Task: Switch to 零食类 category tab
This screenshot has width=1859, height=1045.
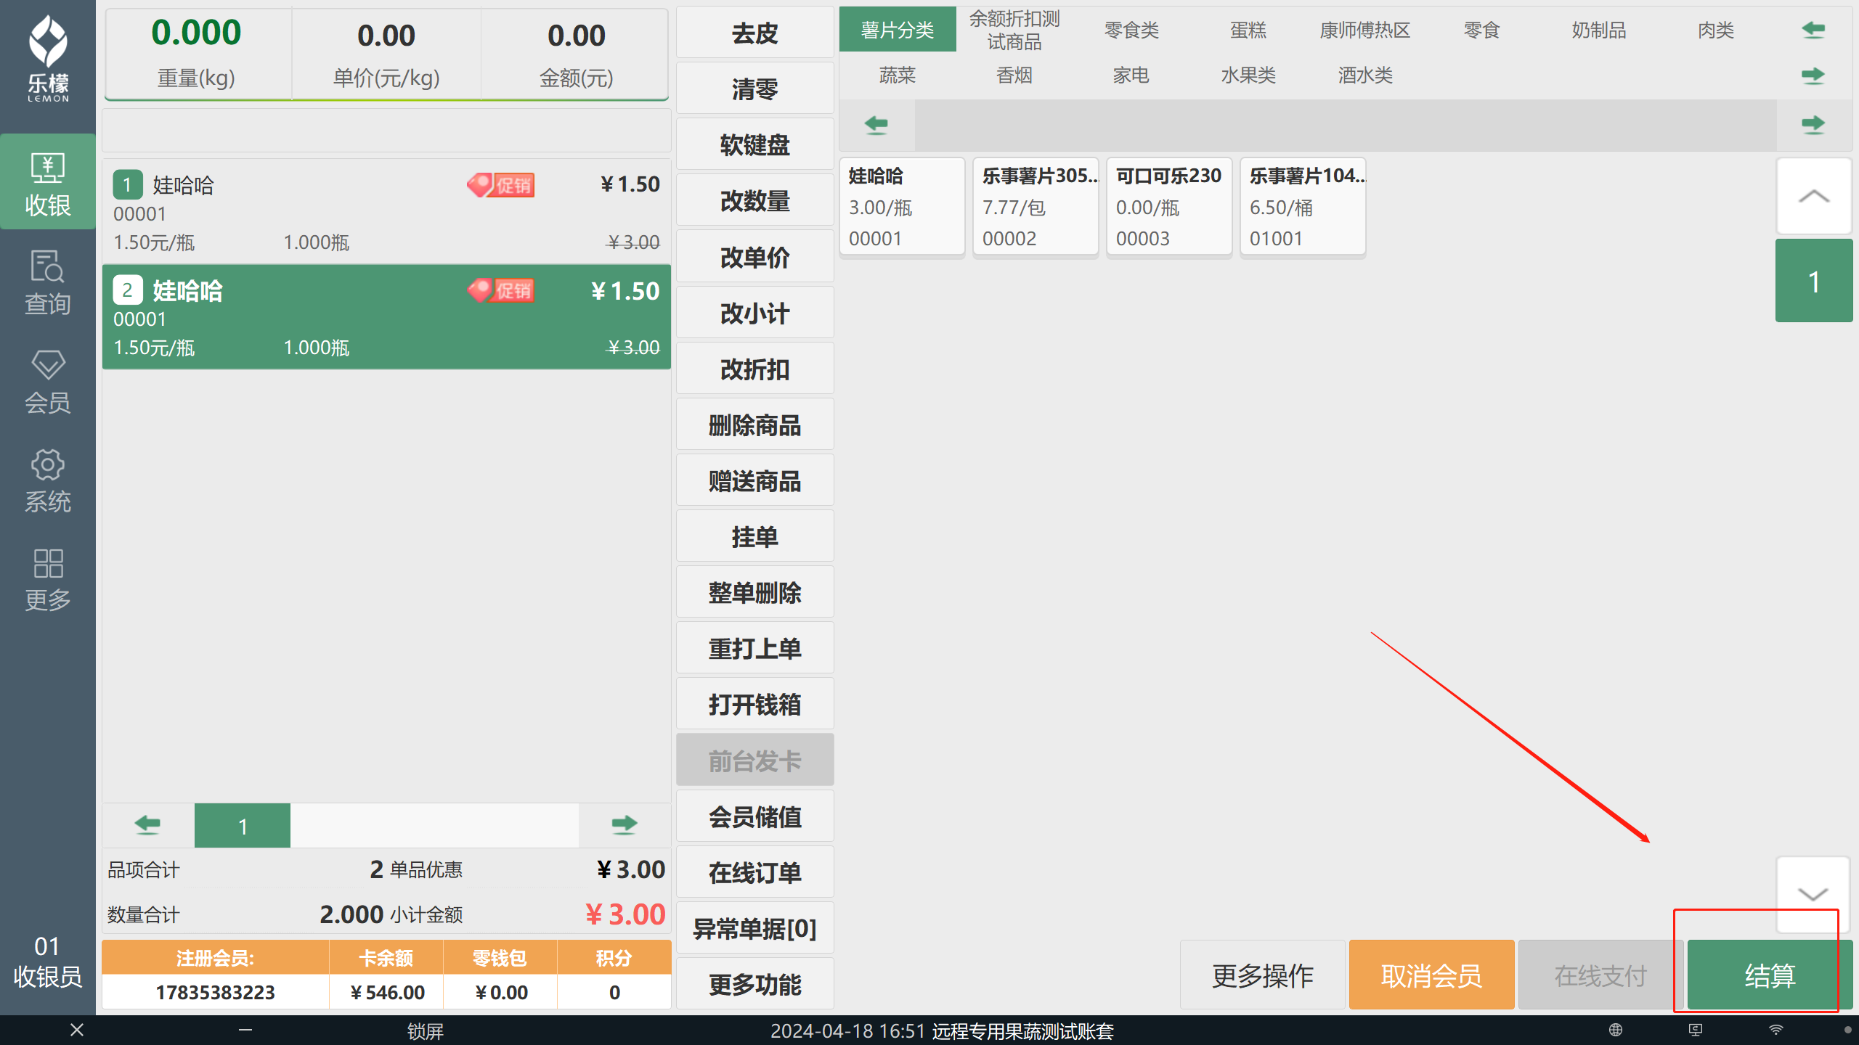Action: pyautogui.click(x=1131, y=30)
